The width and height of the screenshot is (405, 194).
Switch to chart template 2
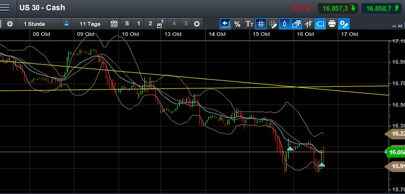coord(150,24)
